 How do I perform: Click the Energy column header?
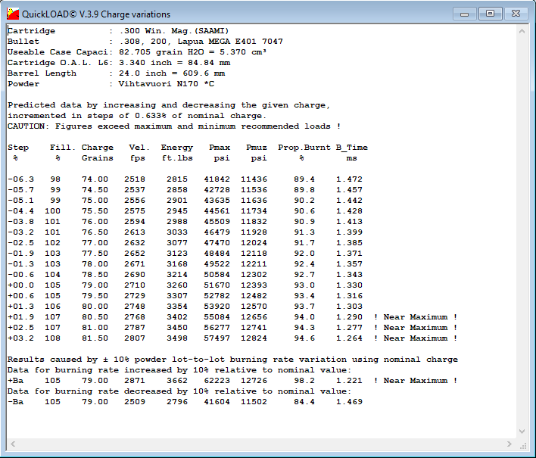tap(177, 148)
